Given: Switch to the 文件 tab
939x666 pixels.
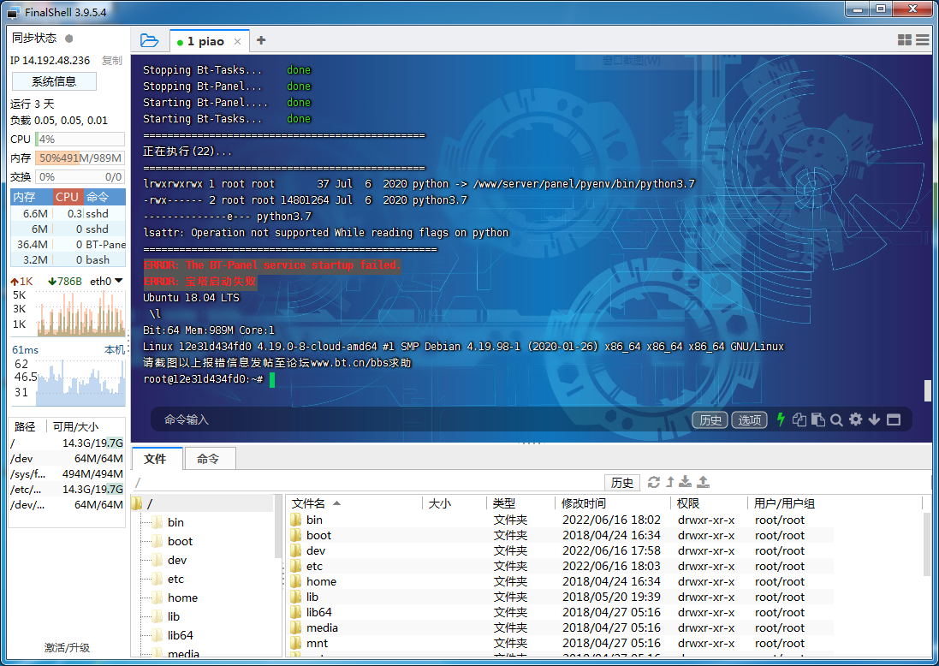Looking at the screenshot, I should (x=156, y=459).
